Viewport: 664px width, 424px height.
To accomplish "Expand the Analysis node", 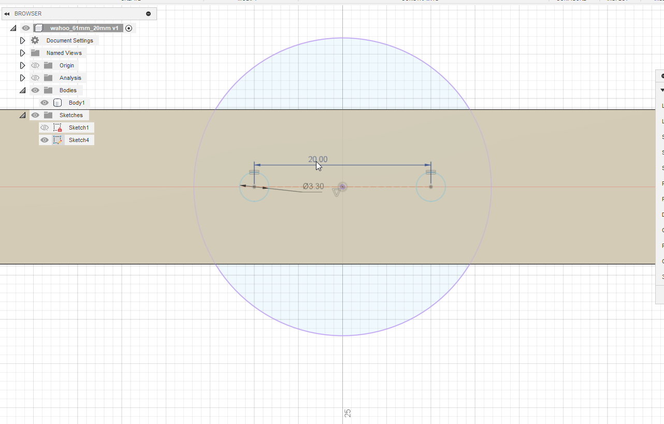I will [22, 78].
